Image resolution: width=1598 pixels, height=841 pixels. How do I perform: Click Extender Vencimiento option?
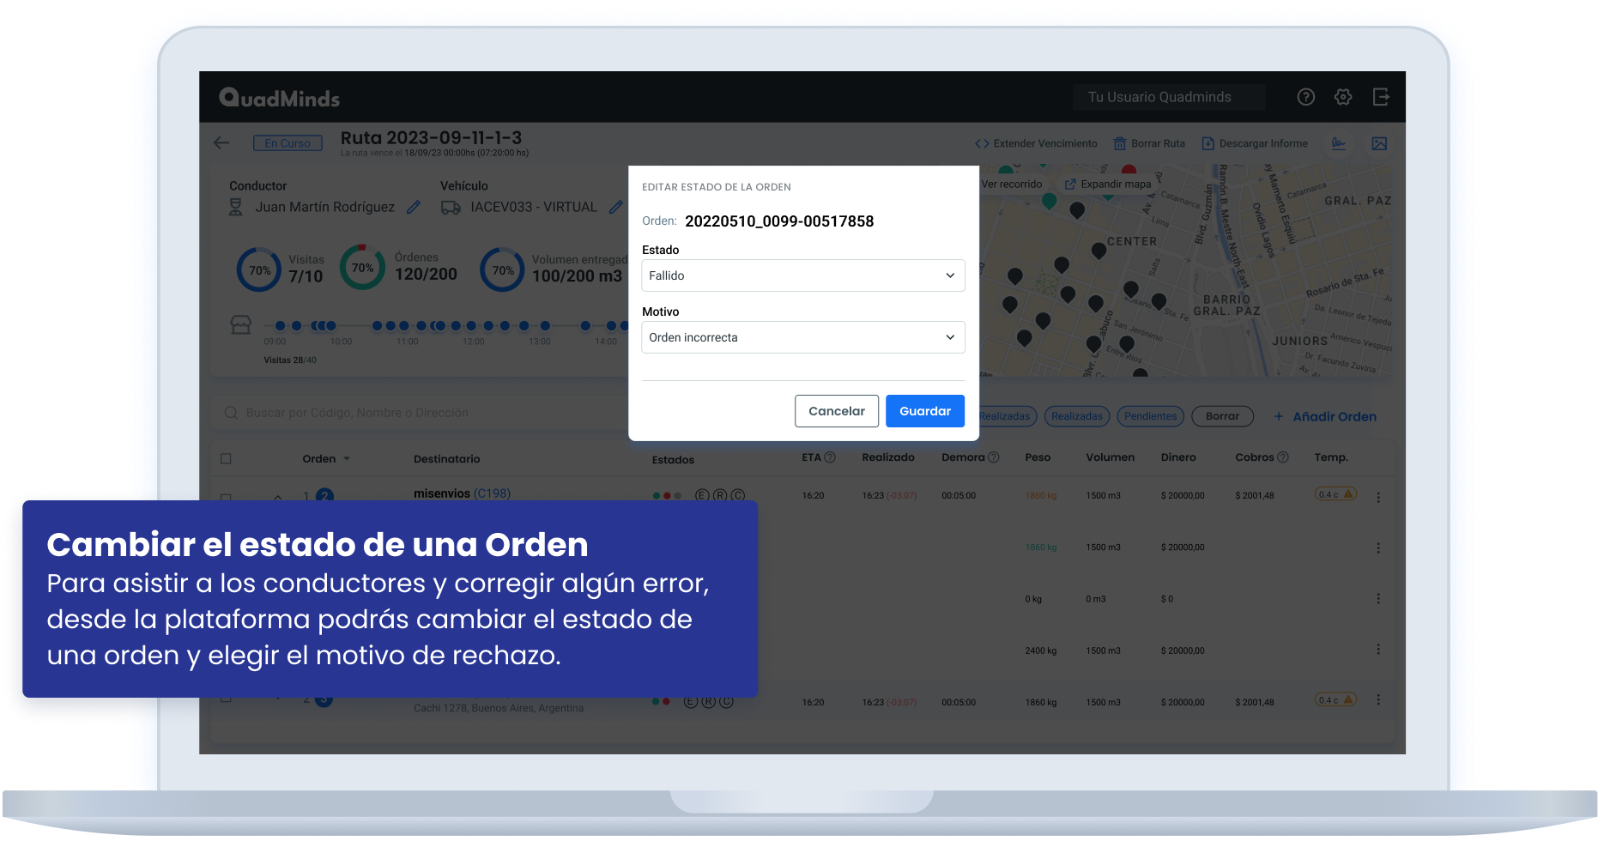(1036, 143)
